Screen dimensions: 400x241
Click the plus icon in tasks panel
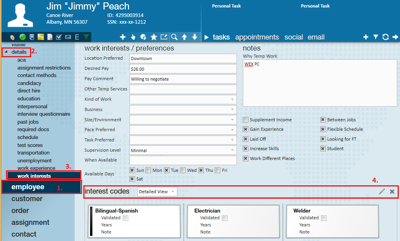(x=366, y=37)
